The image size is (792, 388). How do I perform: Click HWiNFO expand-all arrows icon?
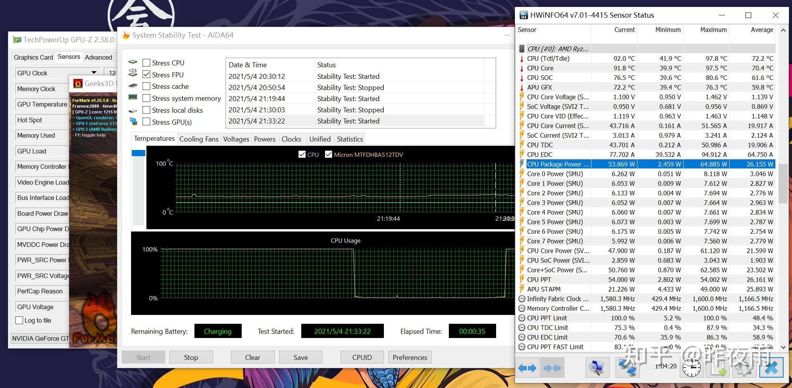527,368
